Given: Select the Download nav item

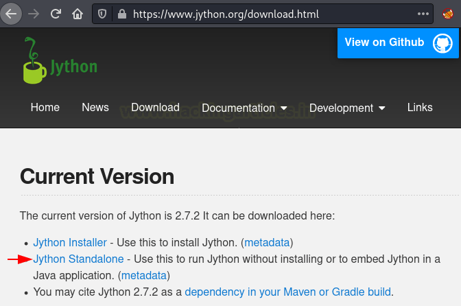Looking at the screenshot, I should tap(155, 107).
